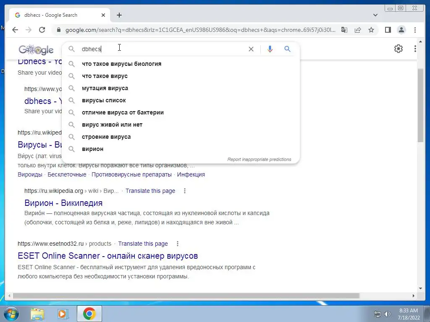Image resolution: width=430 pixels, height=322 pixels.
Task: Bookmark this tab with the star
Action: point(371,30)
